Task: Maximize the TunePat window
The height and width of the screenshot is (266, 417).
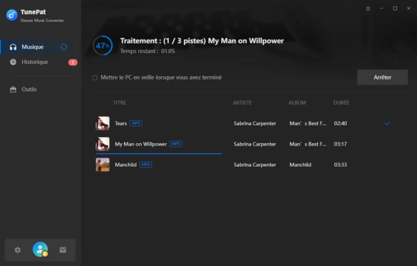Action: pyautogui.click(x=395, y=9)
